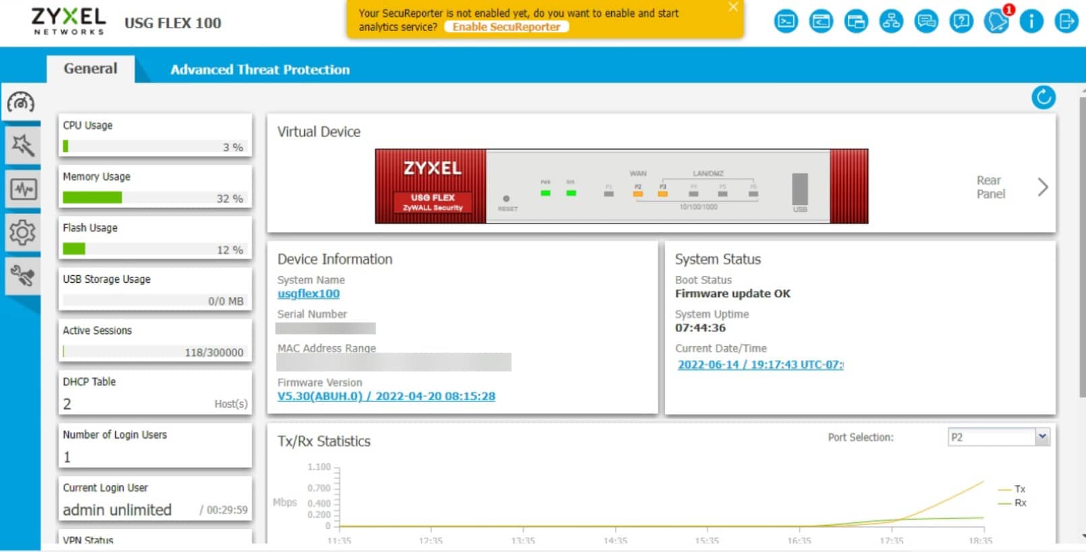Click the CPU Usage progress bar
Image resolution: width=1086 pixels, height=552 pixels.
tap(154, 146)
